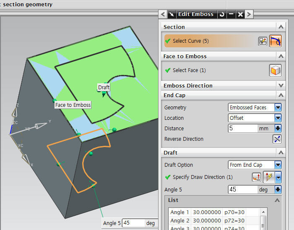Click the Sketch Section icon

tap(263, 41)
